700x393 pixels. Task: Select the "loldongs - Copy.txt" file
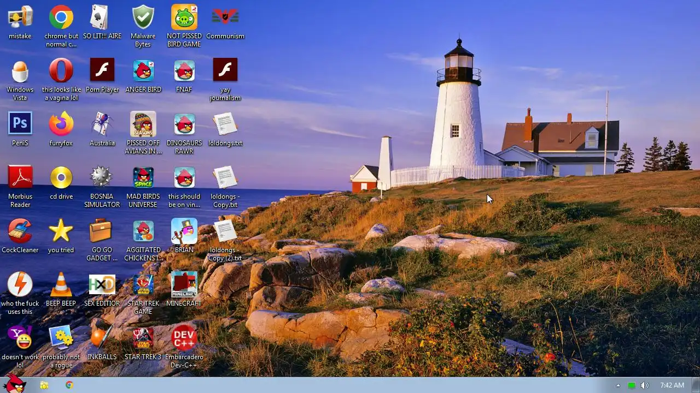(225, 178)
